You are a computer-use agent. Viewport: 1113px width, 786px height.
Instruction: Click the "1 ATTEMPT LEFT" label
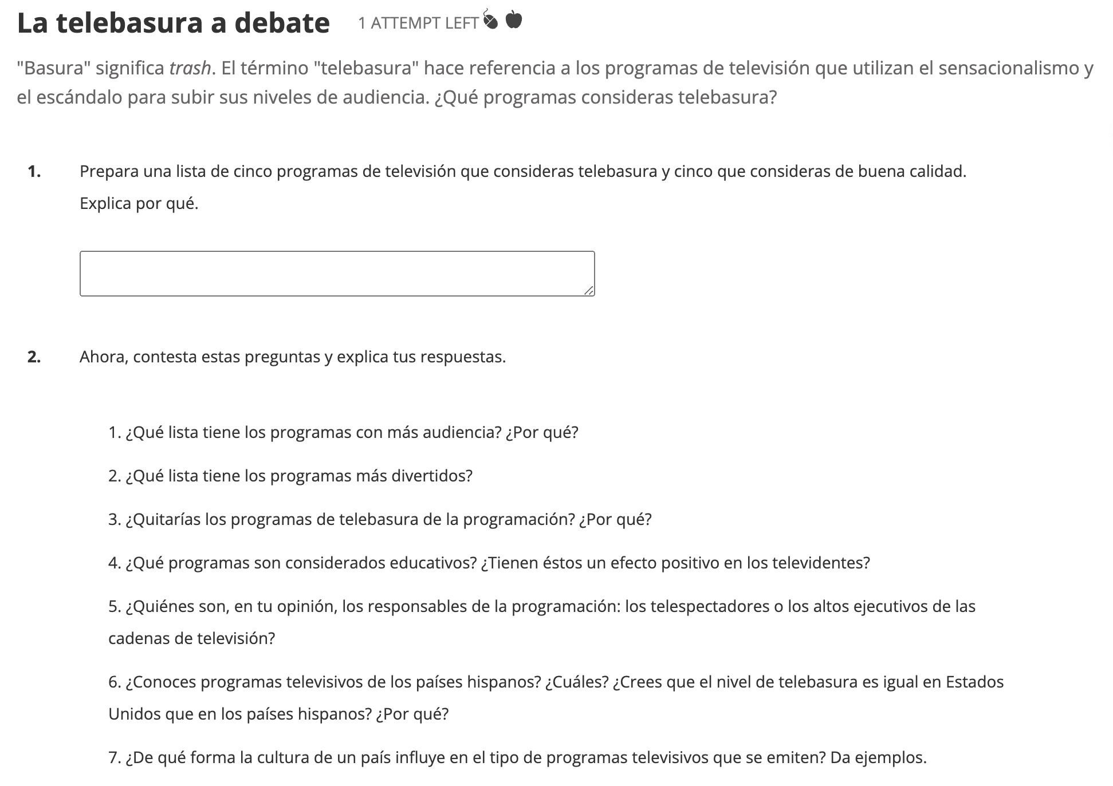[x=418, y=23]
